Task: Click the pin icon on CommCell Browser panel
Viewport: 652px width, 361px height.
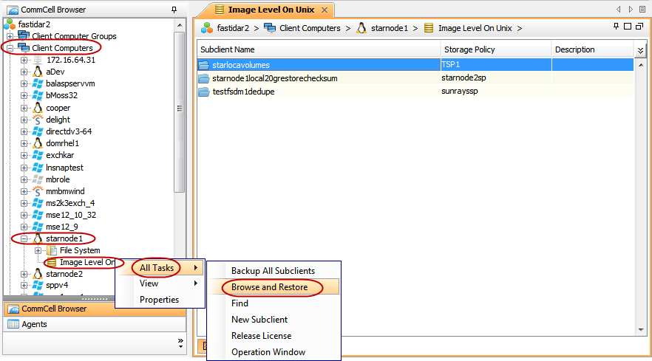Action: click(x=174, y=10)
